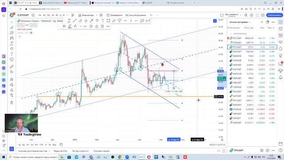Select the crosshair cursor tool
This screenshot has width=284, height=160.
coord(12,22)
